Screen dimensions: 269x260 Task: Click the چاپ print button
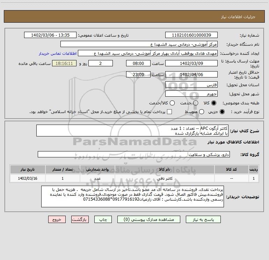(x=103, y=220)
